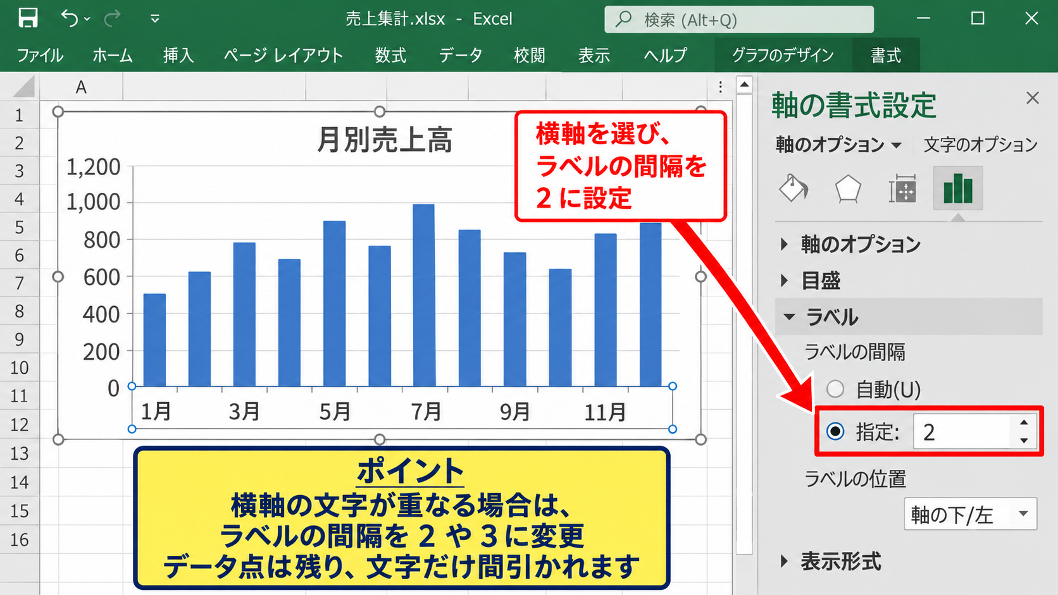
Task: Decrease label interval with down spinner
Action: [1024, 441]
